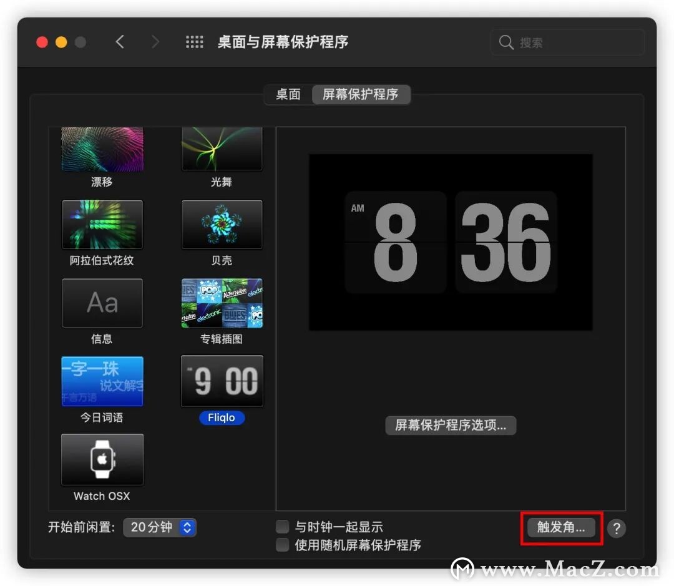Screen dimensions: 674x586
Task: Click the search magnifier in the toolbar
Action: coord(506,42)
